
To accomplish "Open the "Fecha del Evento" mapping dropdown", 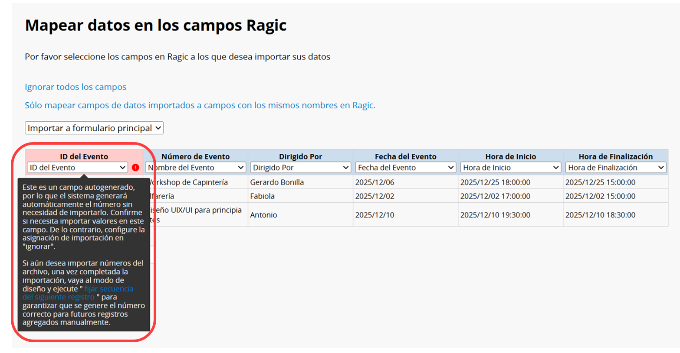I will (x=405, y=168).
